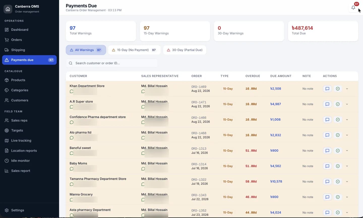The width and height of the screenshot is (363, 218).
Task: Select Payments due sidebar item
Action: (x=29, y=60)
